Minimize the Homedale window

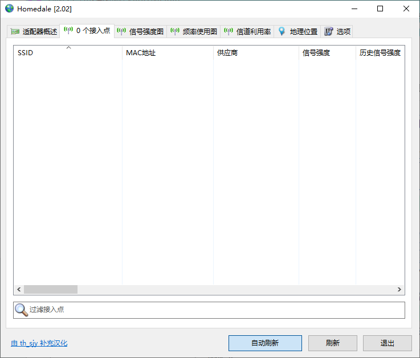click(x=354, y=9)
